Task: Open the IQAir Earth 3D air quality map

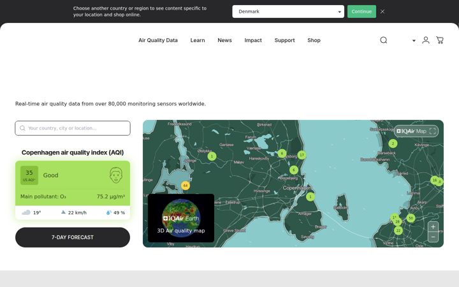Action: (181, 218)
